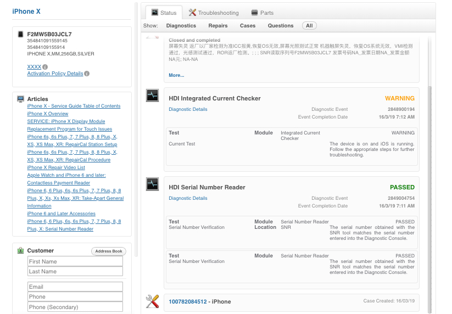Click diagnostic event number 2848900194

(401, 109)
